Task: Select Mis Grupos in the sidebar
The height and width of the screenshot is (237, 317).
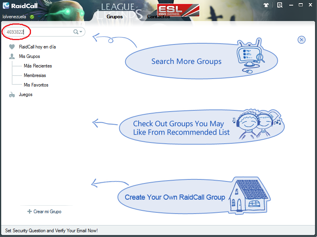Action: (x=29, y=56)
